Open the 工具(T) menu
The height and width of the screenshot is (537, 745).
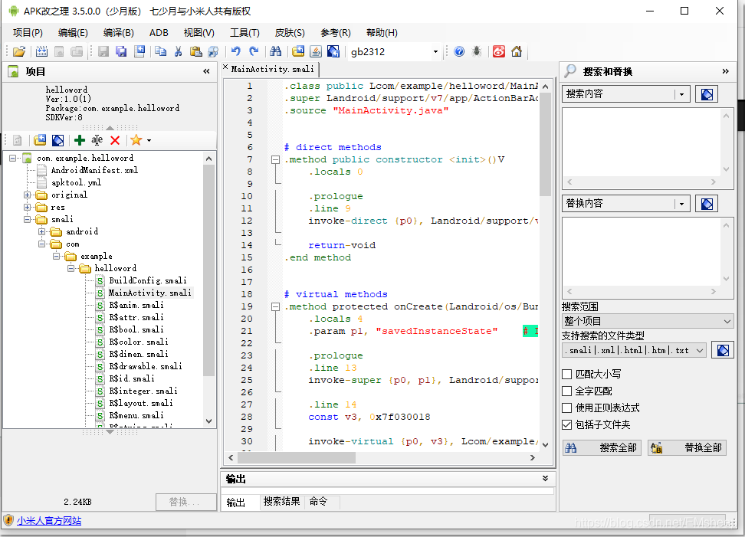[245, 33]
